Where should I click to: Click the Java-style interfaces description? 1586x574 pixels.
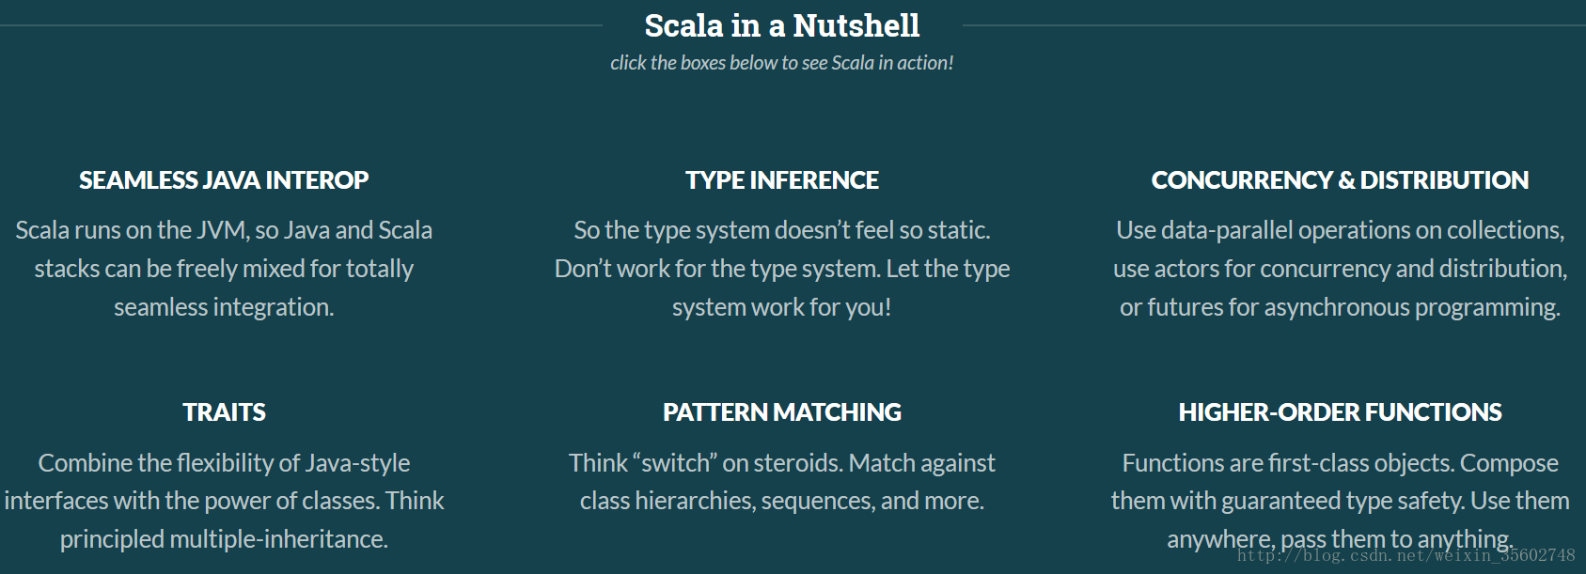[224, 501]
